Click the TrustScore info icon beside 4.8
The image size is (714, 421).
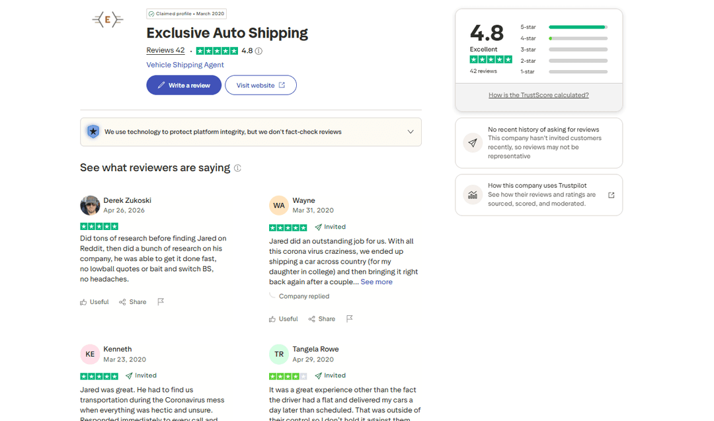258,51
